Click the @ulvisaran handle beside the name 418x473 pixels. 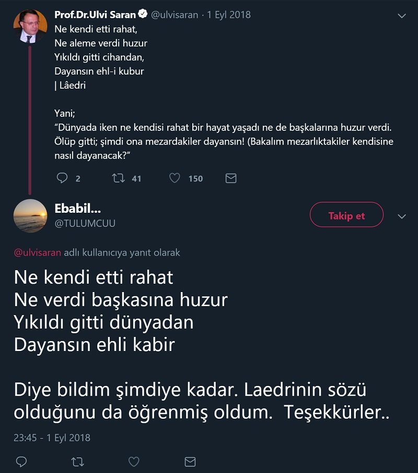pyautogui.click(x=175, y=15)
